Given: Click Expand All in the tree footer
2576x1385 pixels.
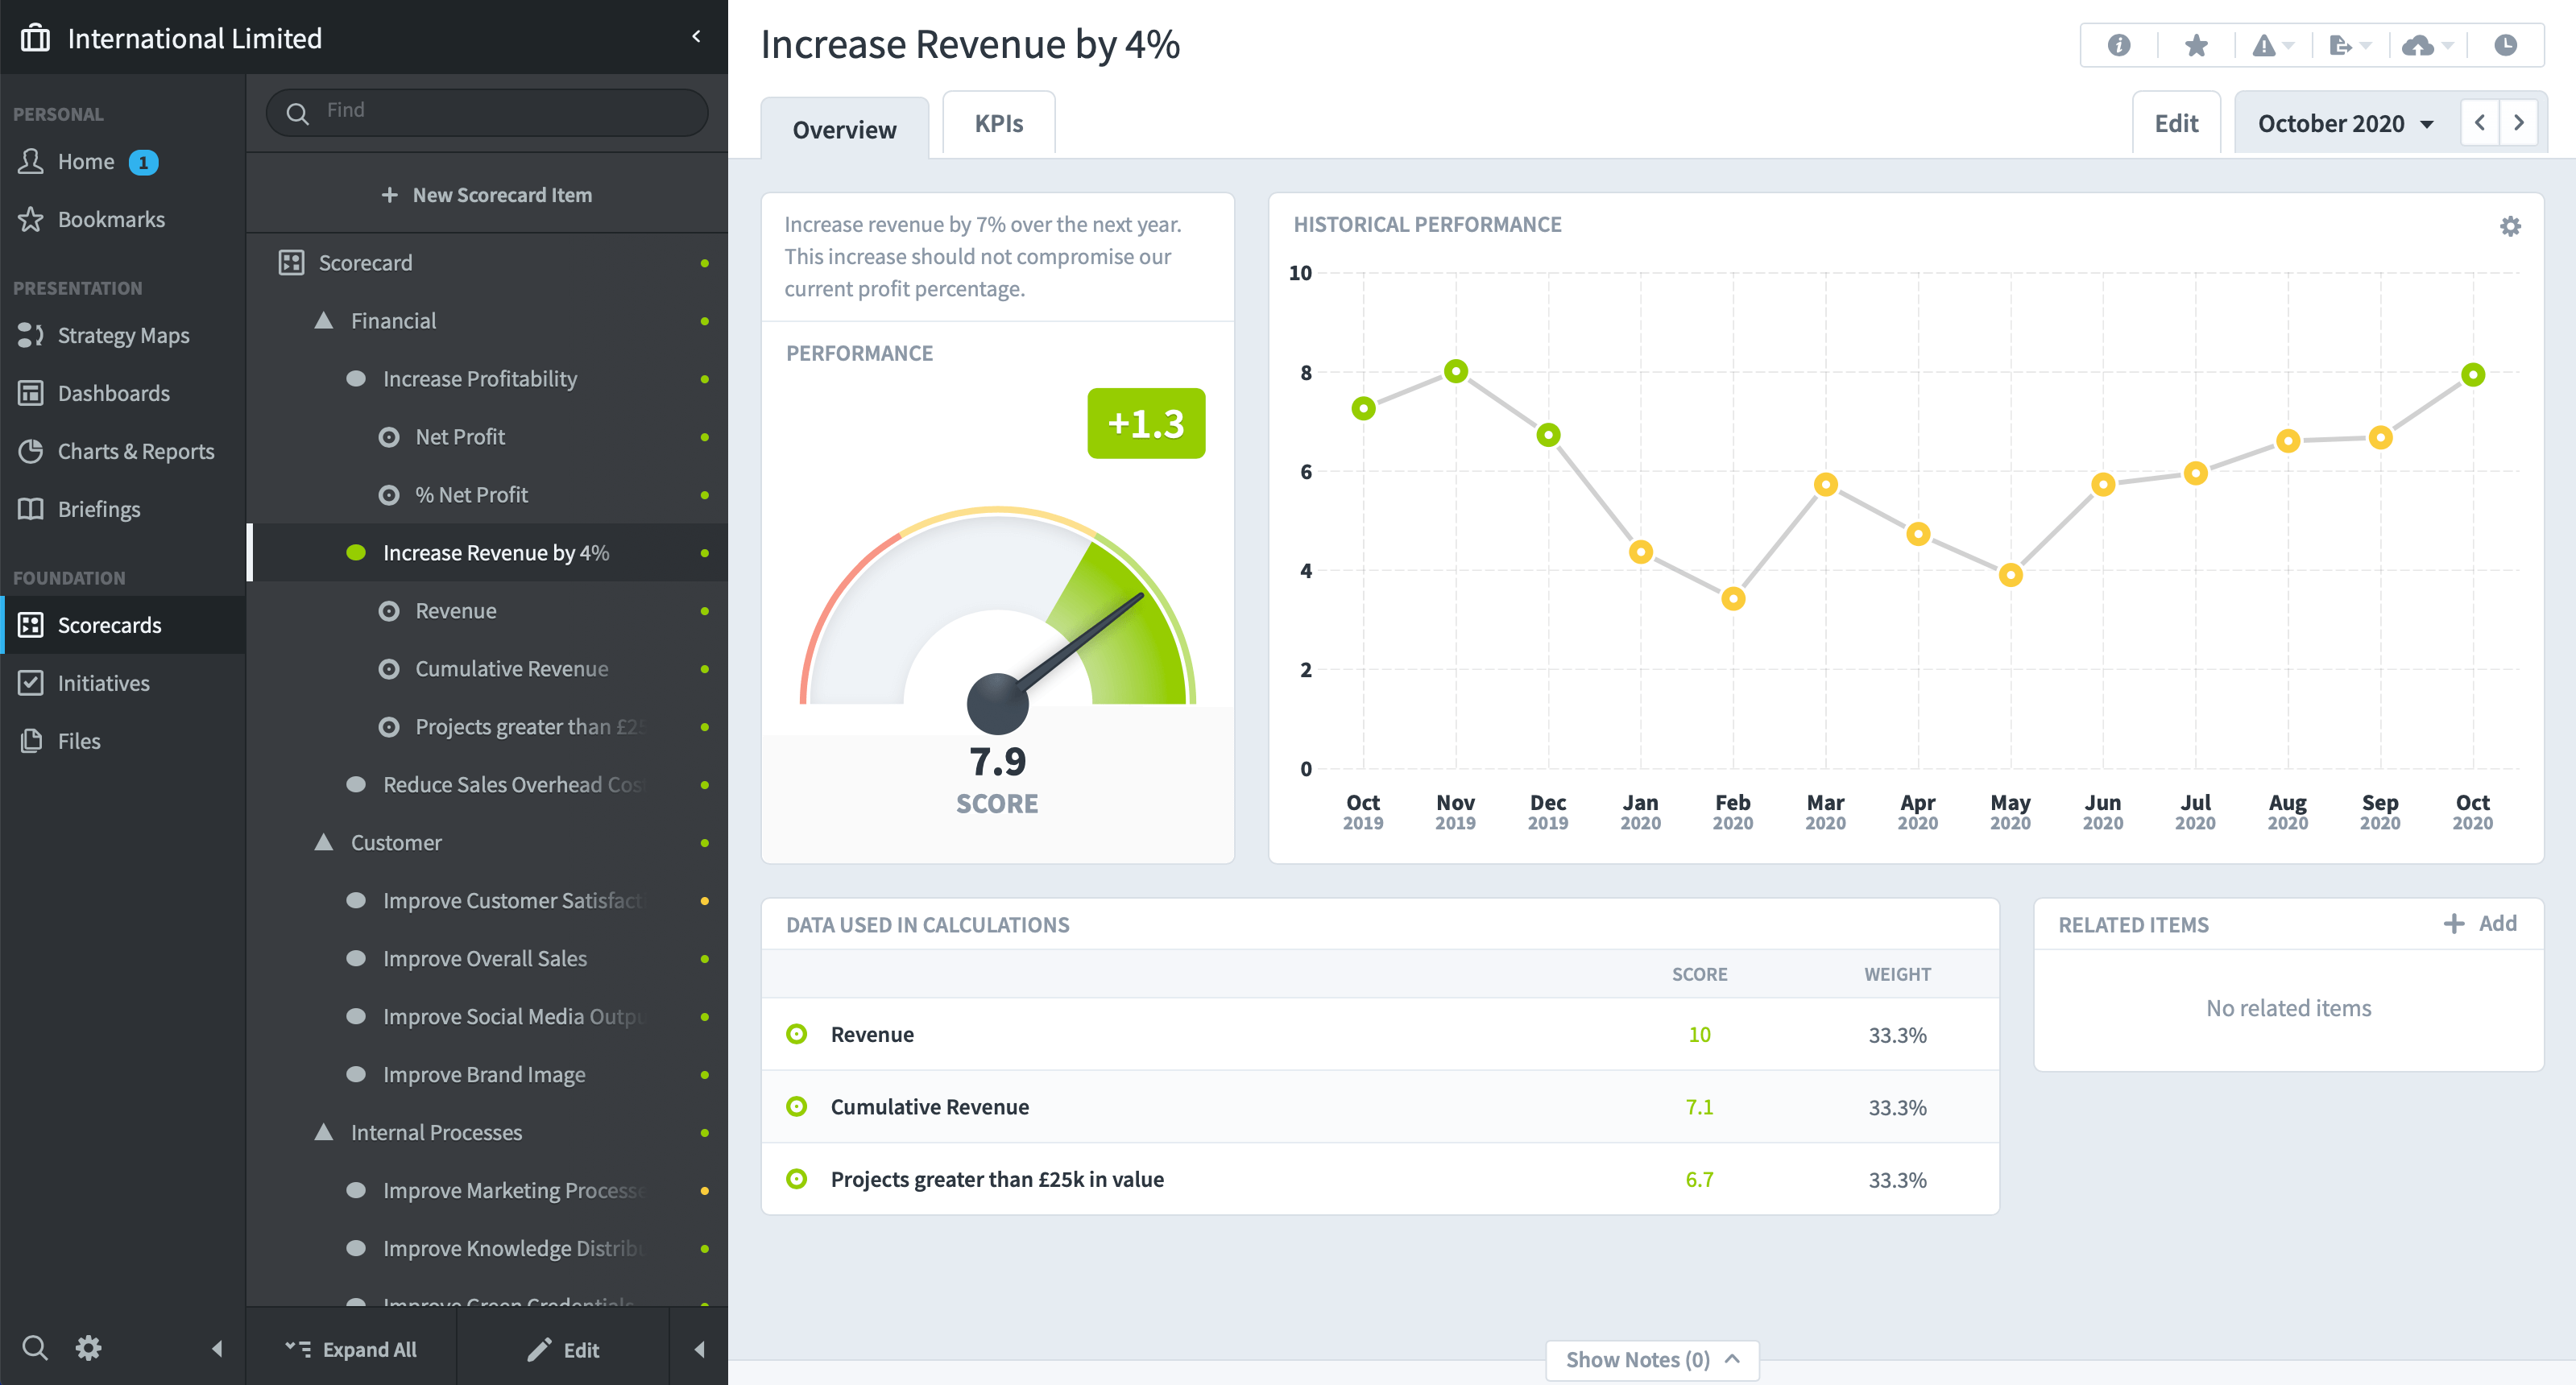Looking at the screenshot, I should pos(351,1349).
